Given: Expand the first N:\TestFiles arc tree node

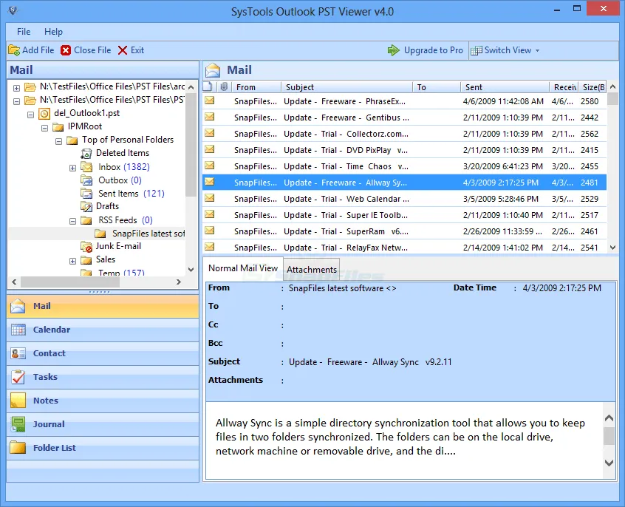Looking at the screenshot, I should tap(16, 88).
